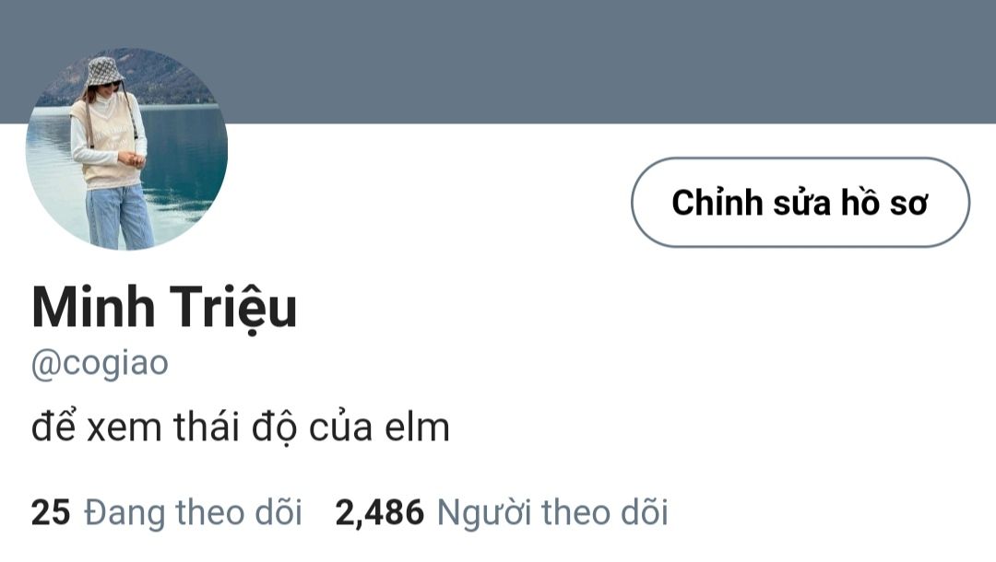
Task: Click the word Triệu in profile name
Action: click(x=233, y=309)
